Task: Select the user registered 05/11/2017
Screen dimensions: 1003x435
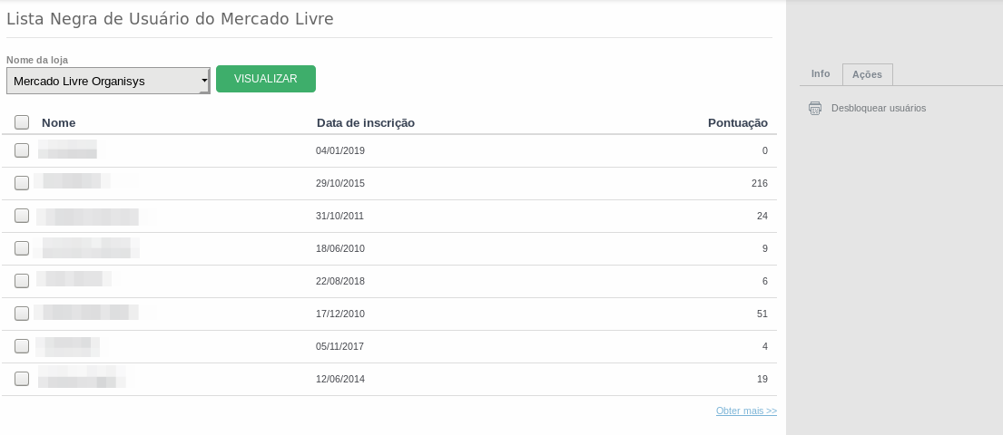Action: 22,345
